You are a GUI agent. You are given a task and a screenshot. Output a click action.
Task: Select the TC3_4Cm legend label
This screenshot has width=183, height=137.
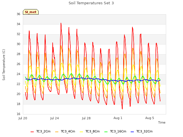pyautogui.click(x=68, y=131)
